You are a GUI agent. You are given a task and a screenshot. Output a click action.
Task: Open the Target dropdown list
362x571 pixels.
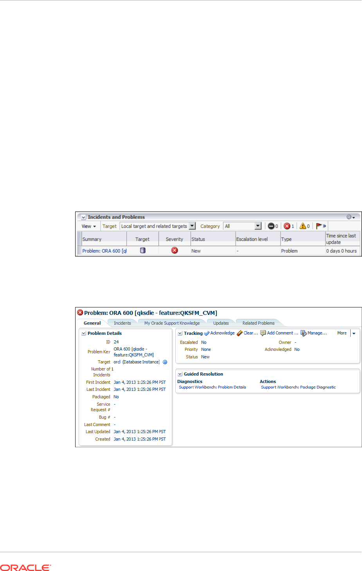pos(192,226)
